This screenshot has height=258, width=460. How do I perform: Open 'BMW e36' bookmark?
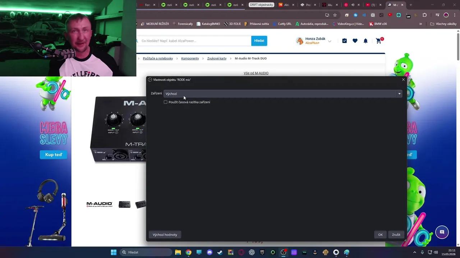click(x=378, y=24)
